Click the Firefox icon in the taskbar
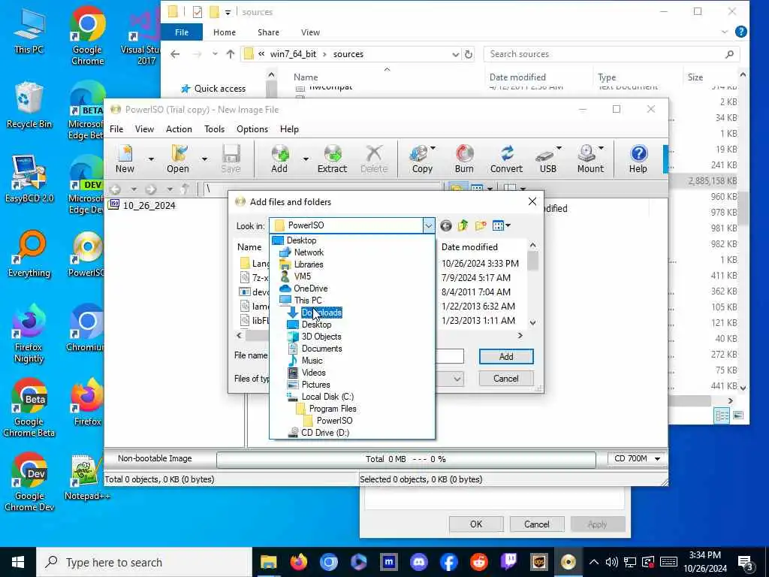The height and width of the screenshot is (577, 769). point(298,562)
